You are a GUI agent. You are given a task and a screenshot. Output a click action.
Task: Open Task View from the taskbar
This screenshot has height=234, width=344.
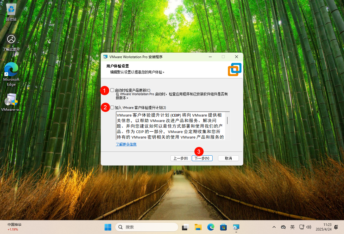tap(185, 227)
